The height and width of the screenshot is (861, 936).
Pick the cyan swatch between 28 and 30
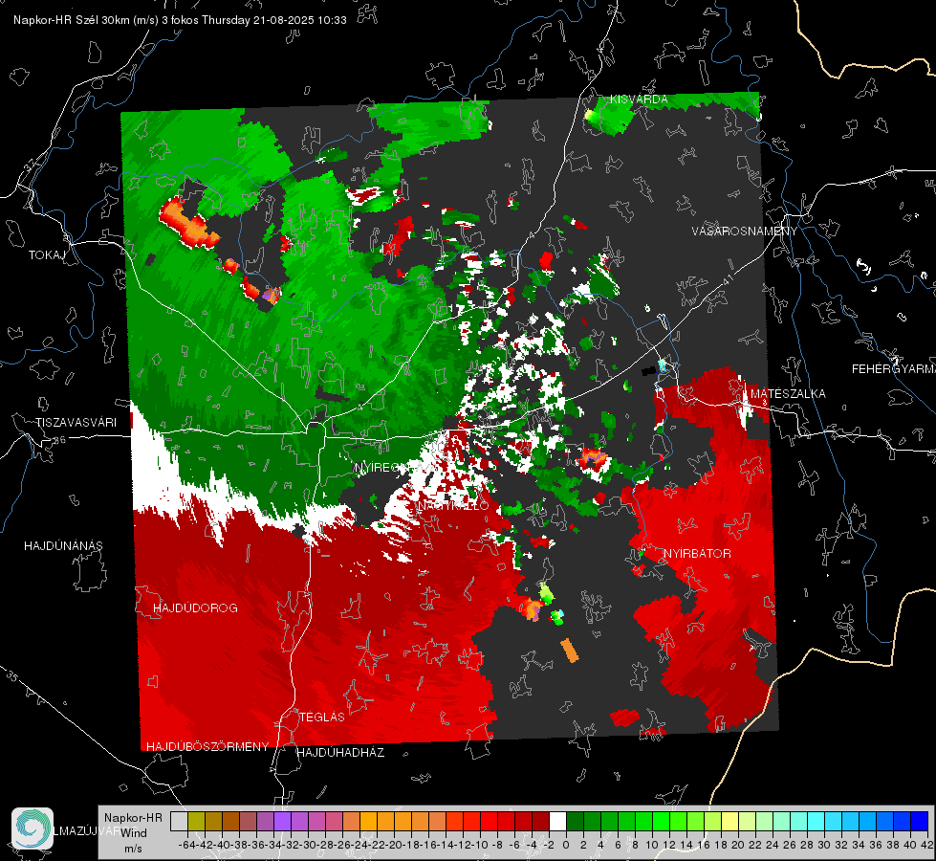point(816,821)
